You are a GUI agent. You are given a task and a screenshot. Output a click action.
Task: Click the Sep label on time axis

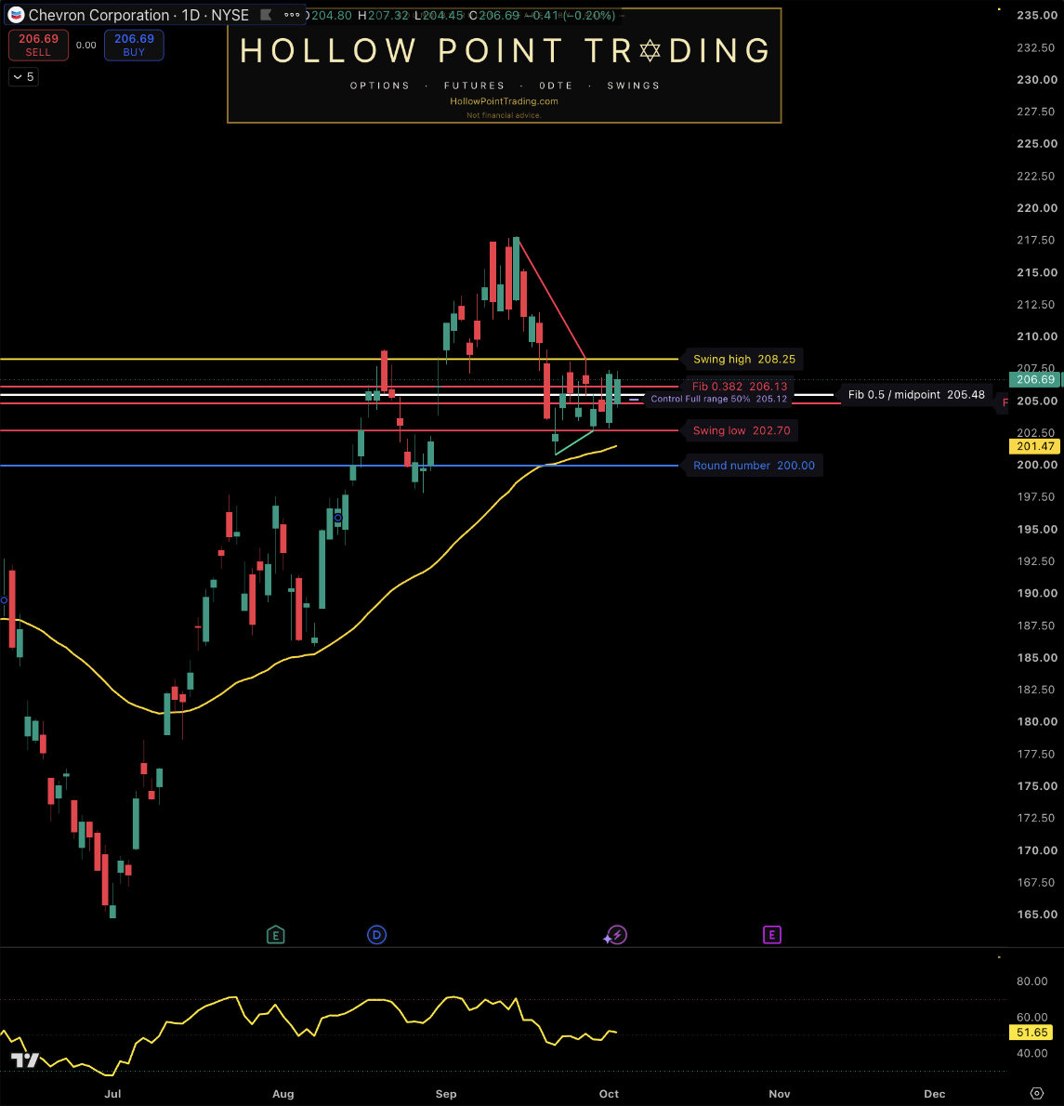446,1093
